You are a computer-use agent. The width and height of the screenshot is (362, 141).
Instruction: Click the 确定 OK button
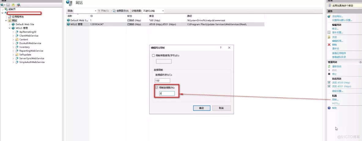click(201, 108)
